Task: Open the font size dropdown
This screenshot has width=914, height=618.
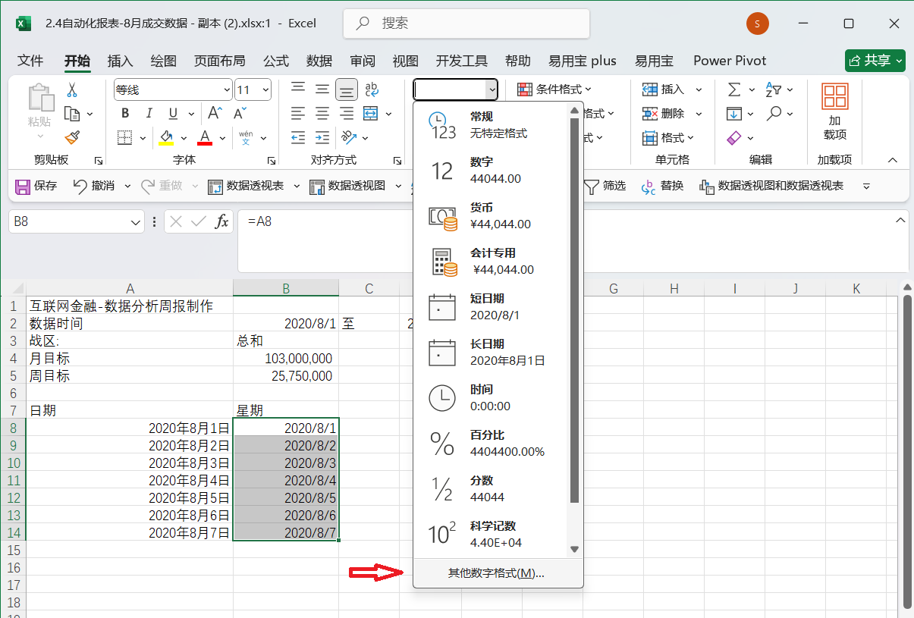Action: 265,89
